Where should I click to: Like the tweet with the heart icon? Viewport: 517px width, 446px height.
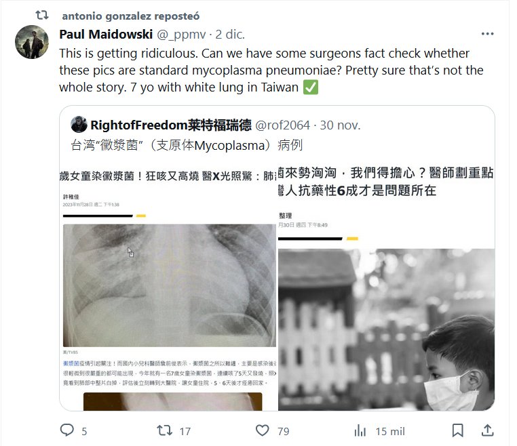[x=263, y=430]
